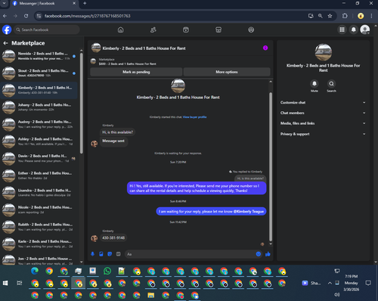Screen dimensions: 378x301
Task: Open WhatsApp from the taskbar
Action: 107,271
